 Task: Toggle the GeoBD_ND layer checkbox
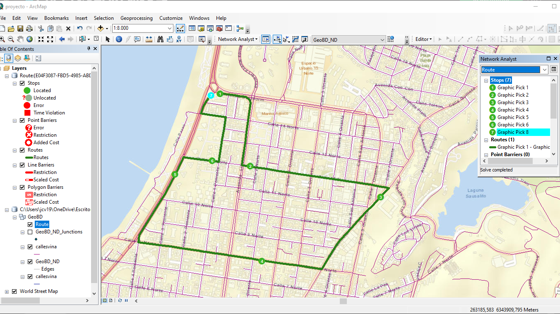point(30,262)
